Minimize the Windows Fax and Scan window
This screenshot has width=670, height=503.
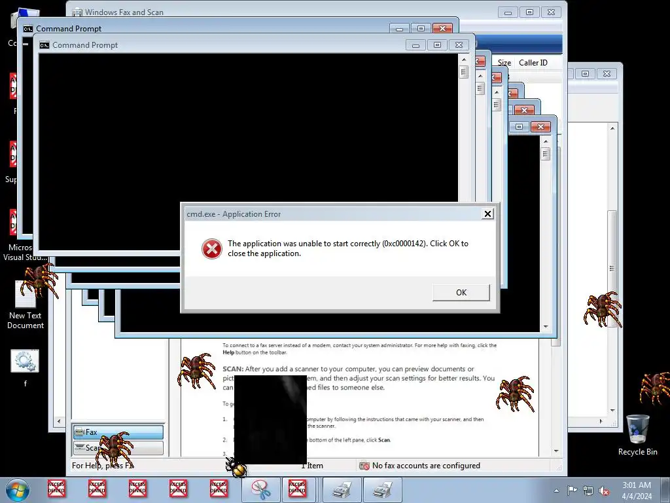(x=508, y=12)
